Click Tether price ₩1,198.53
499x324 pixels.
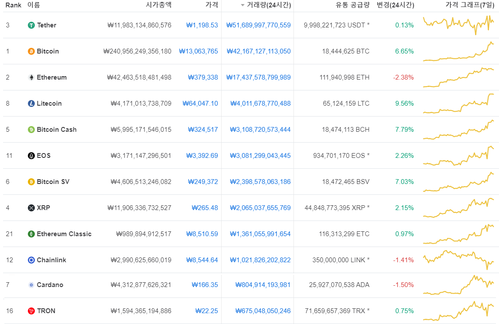coord(202,25)
